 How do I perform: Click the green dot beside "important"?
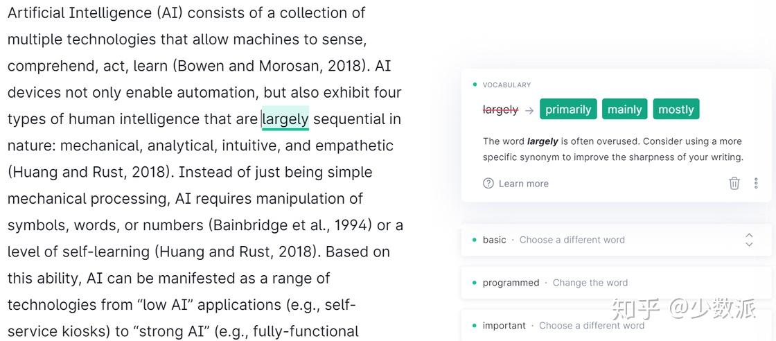point(475,326)
